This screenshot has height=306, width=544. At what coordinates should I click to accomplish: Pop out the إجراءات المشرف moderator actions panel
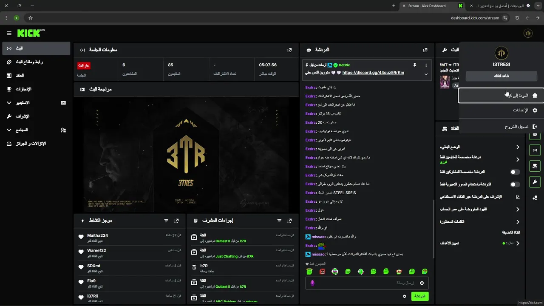[x=289, y=221]
